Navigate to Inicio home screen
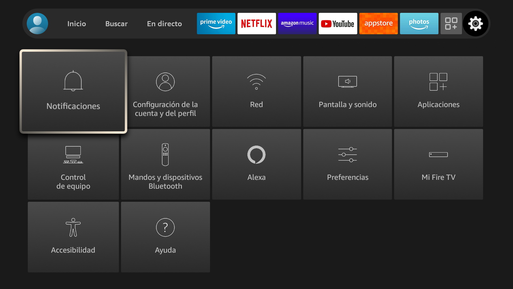 [76, 24]
